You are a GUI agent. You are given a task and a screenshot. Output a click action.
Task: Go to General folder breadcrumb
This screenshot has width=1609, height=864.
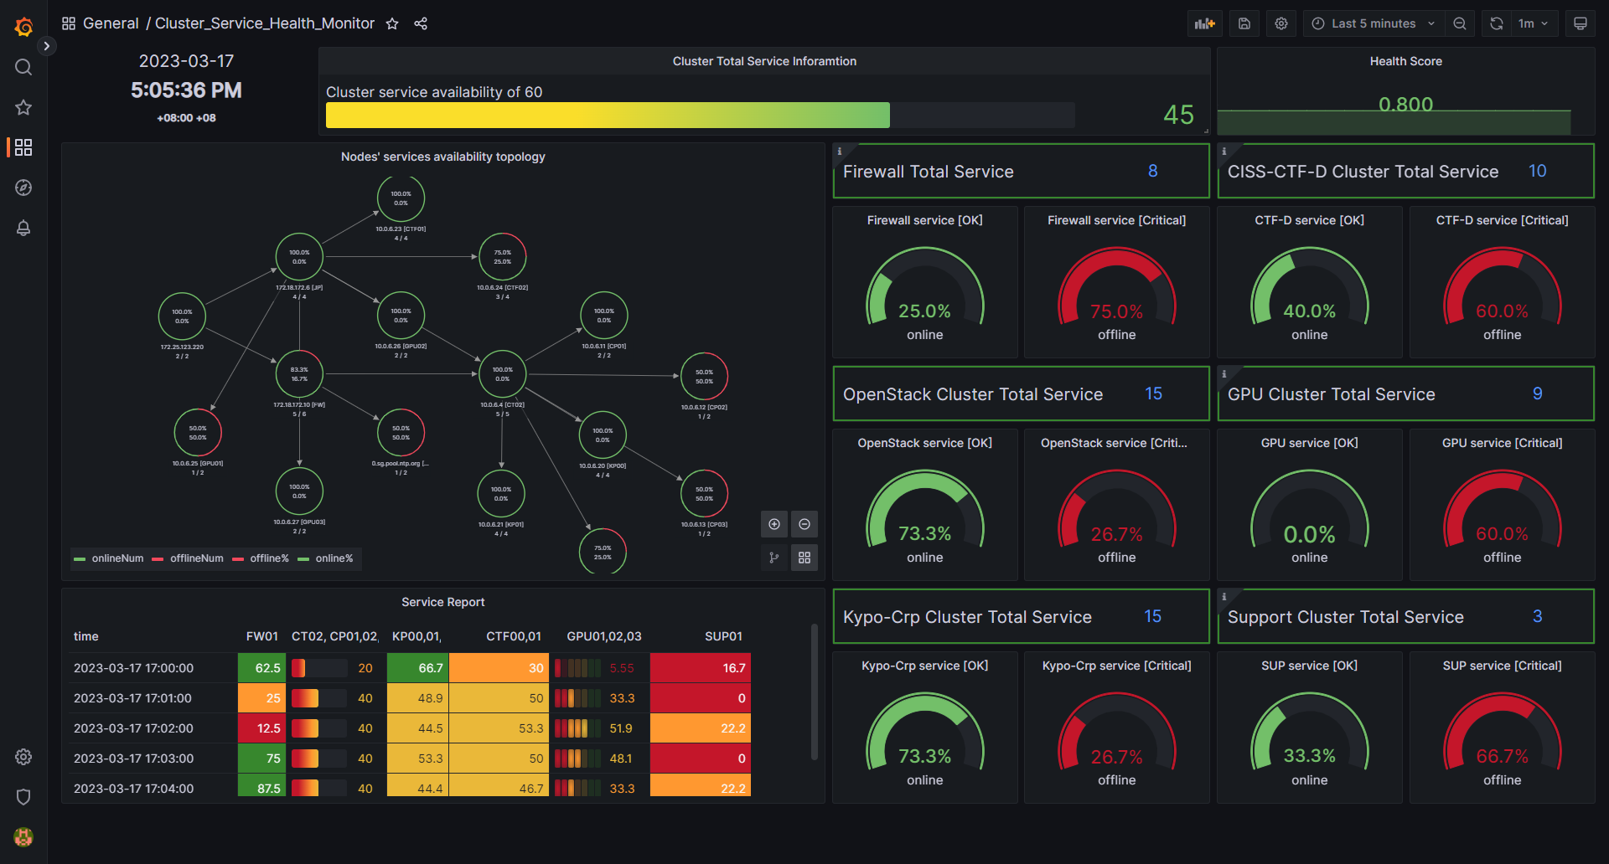111,23
